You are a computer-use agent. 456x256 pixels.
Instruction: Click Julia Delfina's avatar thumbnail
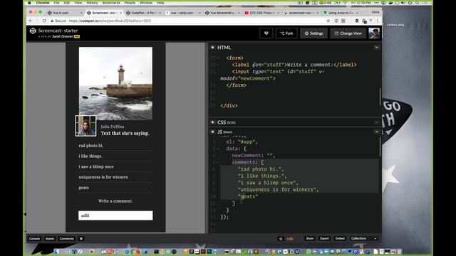coord(85,126)
